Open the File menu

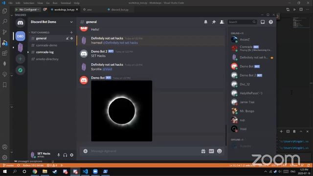[11, 3]
